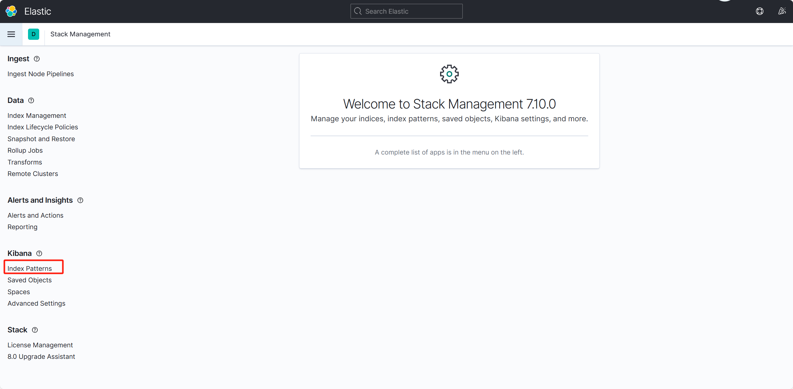
Task: Click the Elastic logo icon
Action: click(11, 11)
